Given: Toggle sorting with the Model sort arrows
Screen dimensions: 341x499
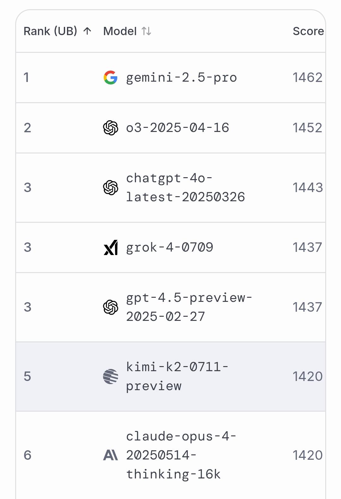Looking at the screenshot, I should [146, 31].
